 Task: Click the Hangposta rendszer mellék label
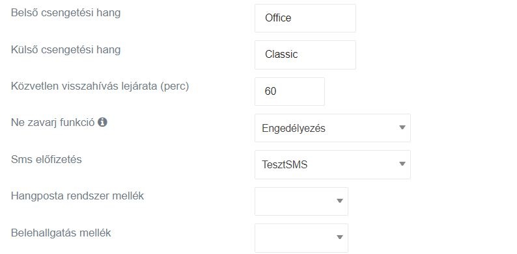[x=77, y=196]
